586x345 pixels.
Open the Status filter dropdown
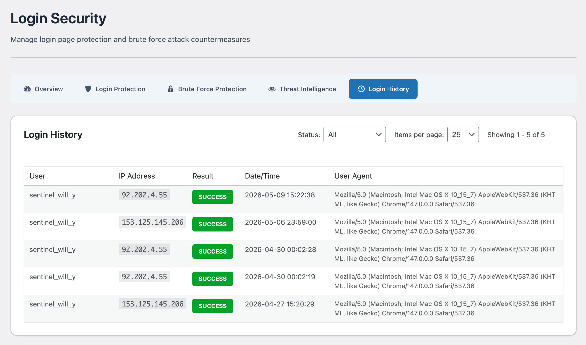point(355,134)
